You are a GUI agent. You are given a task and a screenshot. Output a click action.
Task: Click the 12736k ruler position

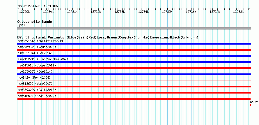191,12
